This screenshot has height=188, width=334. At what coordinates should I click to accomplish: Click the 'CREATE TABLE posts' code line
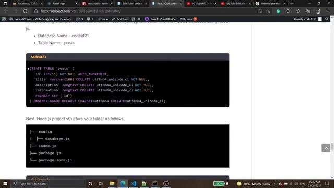pos(52,68)
